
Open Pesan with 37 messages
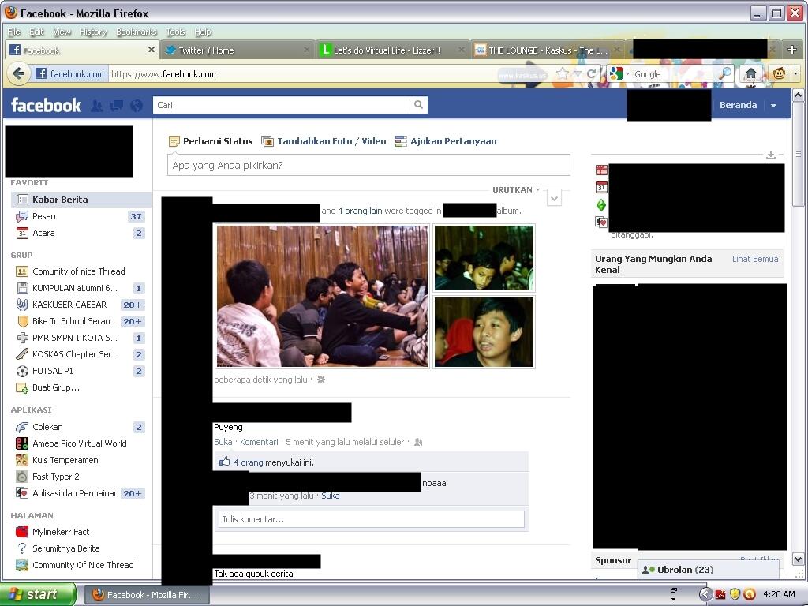pyautogui.click(x=81, y=216)
